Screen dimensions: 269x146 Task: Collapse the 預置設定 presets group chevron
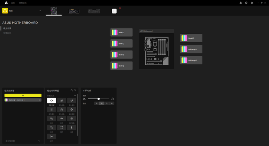click(75, 95)
